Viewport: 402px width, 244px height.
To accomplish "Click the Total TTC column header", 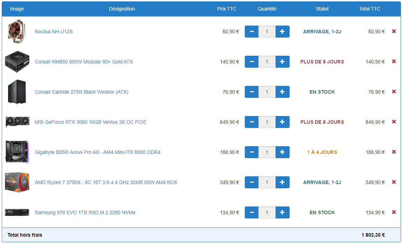I will 370,9.
